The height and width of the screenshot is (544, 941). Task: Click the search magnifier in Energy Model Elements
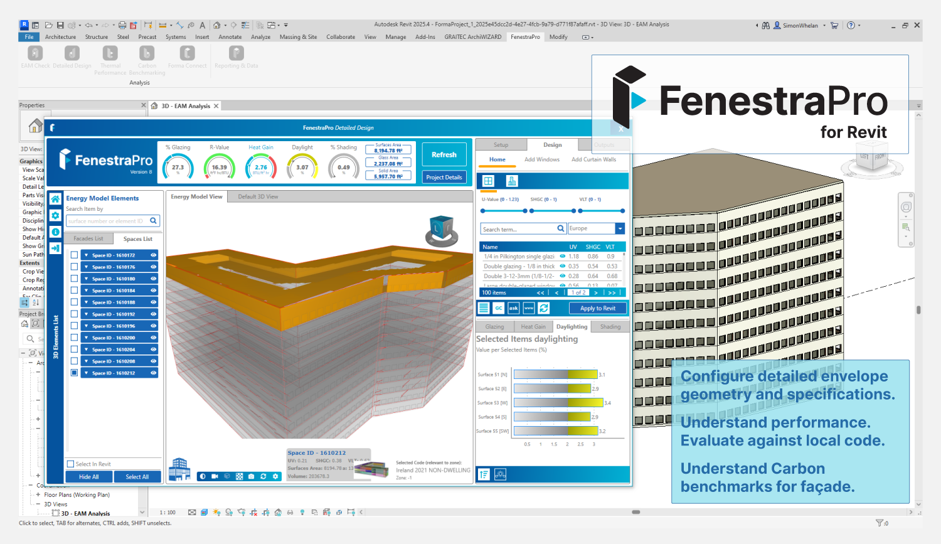[x=154, y=221]
